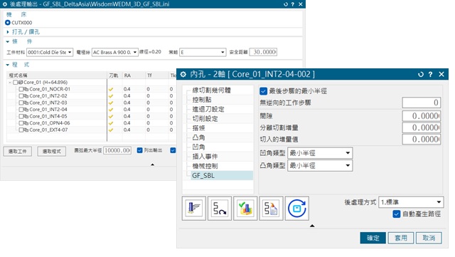Check the Core_01_INT4-05 program checkbox
The image size is (455, 257).
point(21,116)
